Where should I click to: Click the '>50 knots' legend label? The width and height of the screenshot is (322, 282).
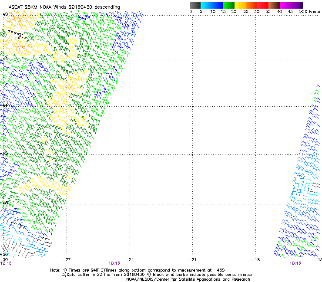(x=309, y=12)
